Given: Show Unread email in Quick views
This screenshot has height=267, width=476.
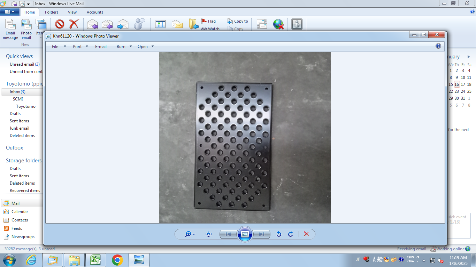Looking at the screenshot, I should (x=25, y=64).
